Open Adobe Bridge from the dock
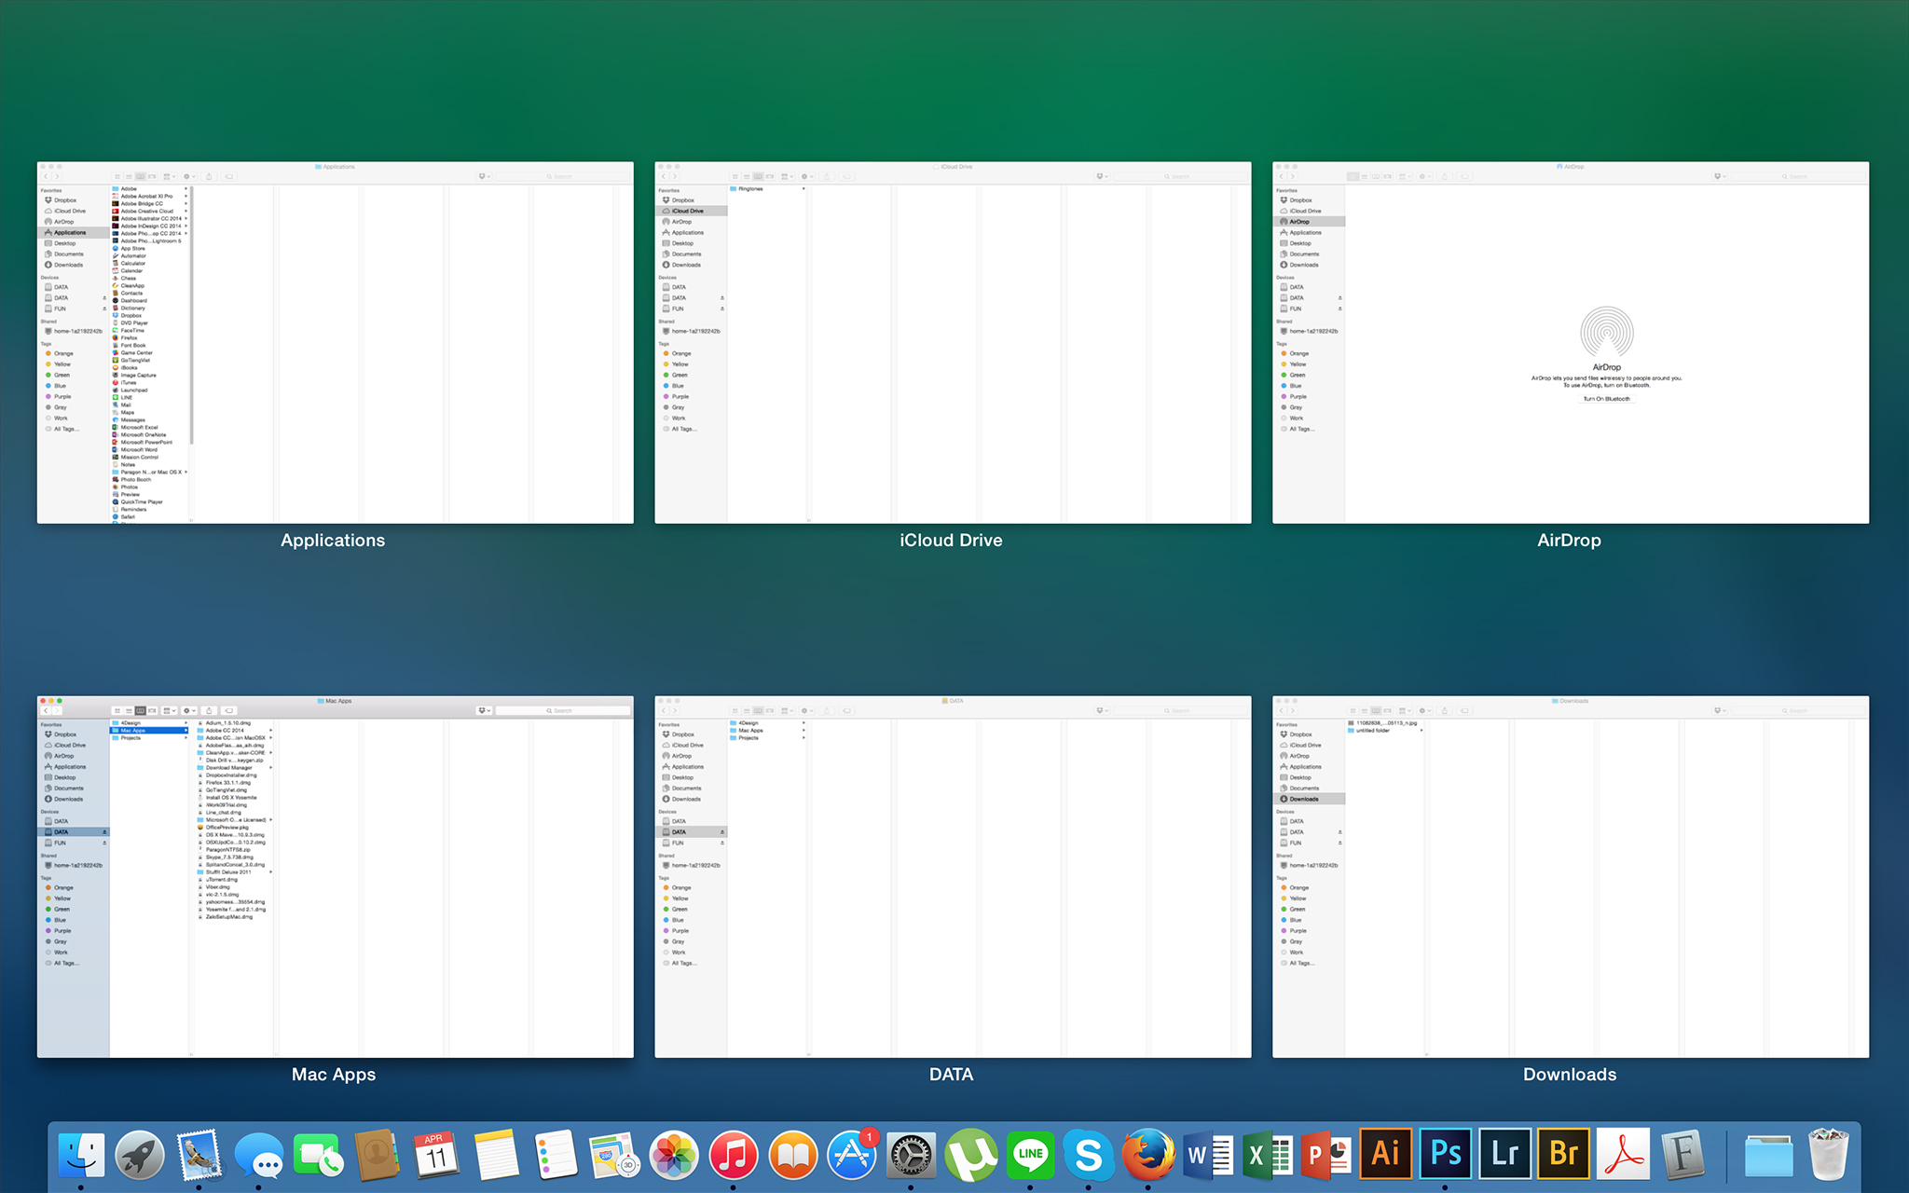1909x1193 pixels. tap(1564, 1155)
